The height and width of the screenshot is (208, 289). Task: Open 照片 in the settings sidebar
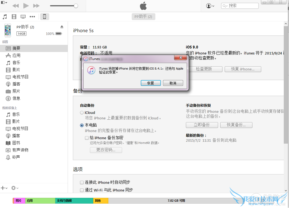[x=16, y=91]
